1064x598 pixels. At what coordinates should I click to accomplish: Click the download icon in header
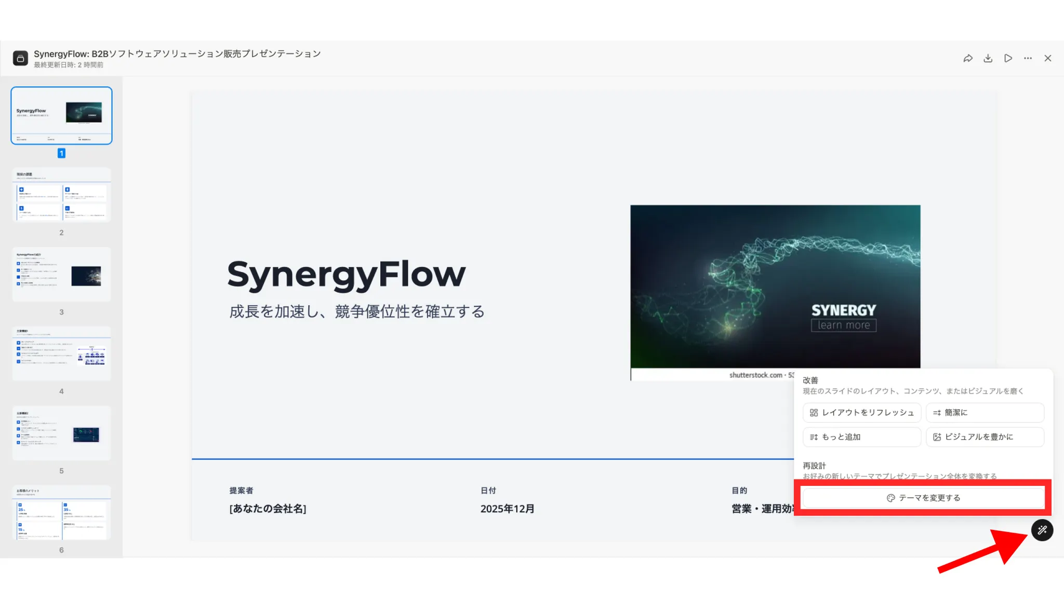[x=988, y=58]
